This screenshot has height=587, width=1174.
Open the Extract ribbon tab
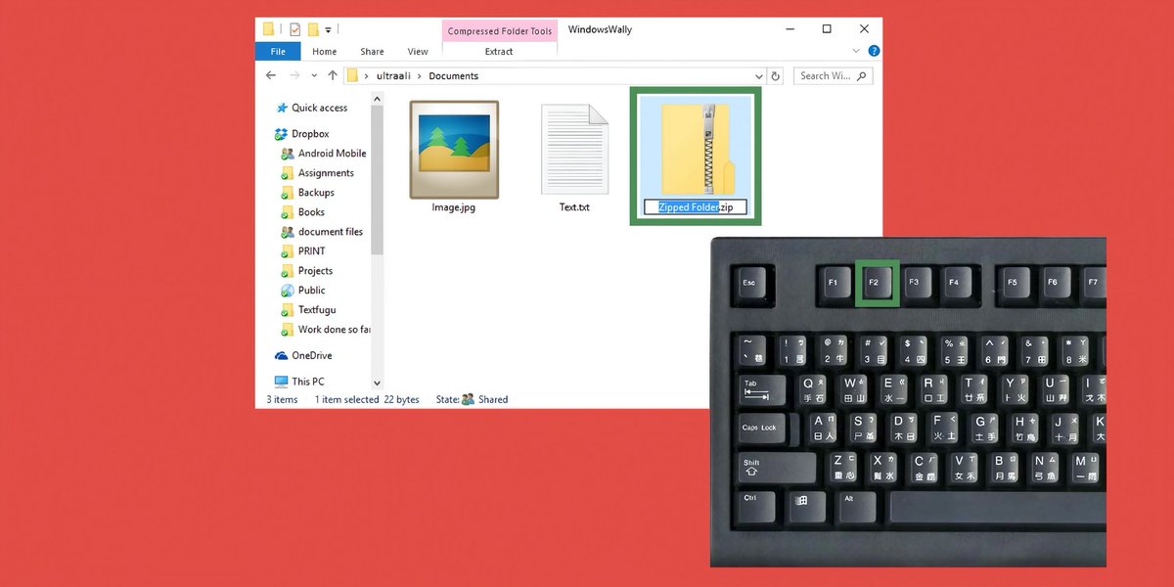pos(499,52)
